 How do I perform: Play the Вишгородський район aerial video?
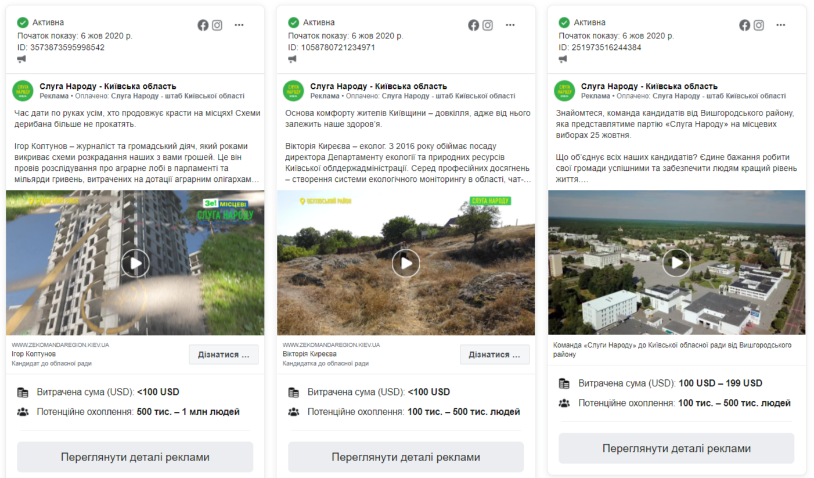[x=676, y=263]
